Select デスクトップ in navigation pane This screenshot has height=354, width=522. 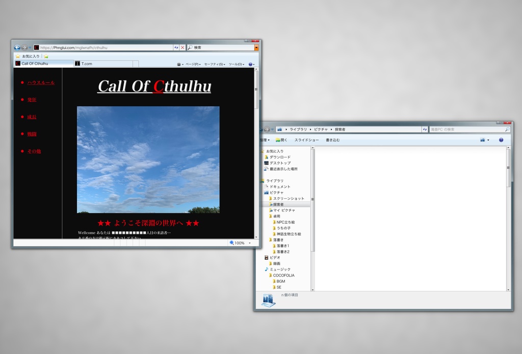(x=277, y=163)
